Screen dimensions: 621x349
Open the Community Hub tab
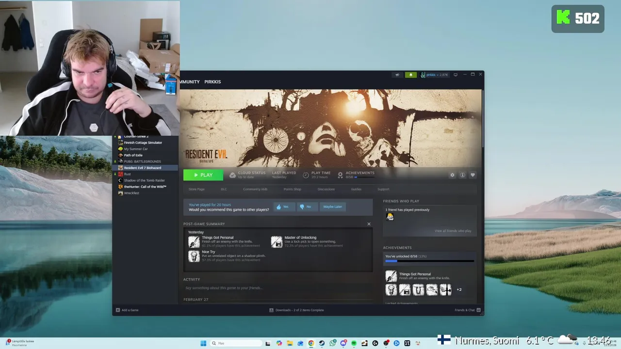pos(255,189)
